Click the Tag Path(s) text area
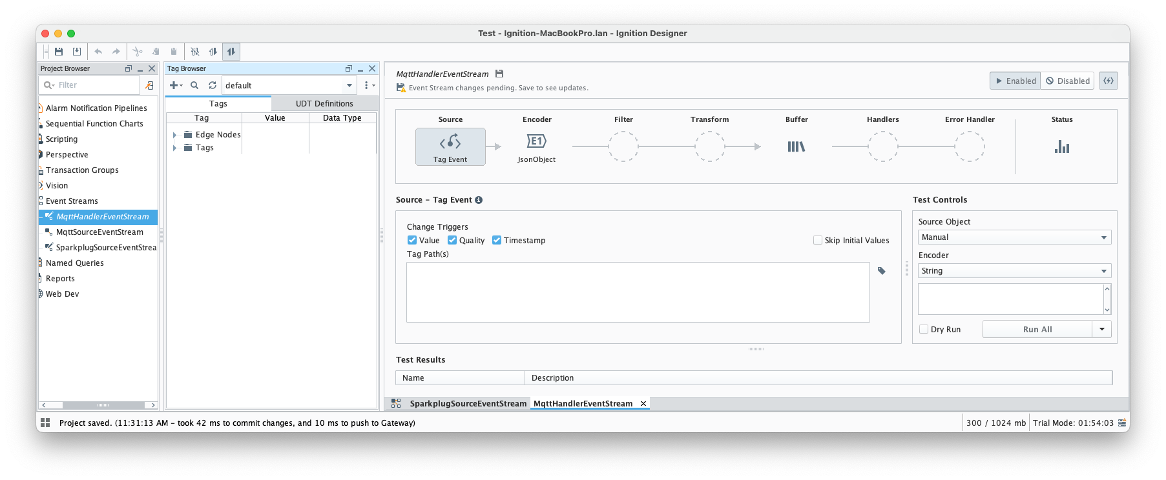 (638, 292)
